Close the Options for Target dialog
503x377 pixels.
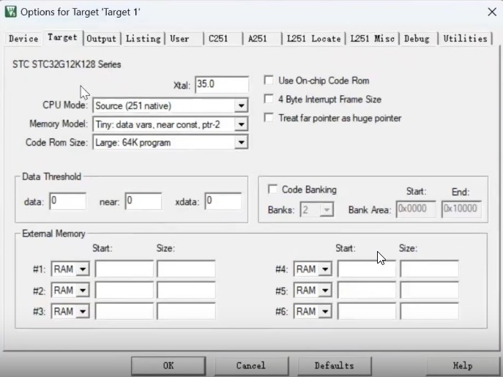(490, 12)
